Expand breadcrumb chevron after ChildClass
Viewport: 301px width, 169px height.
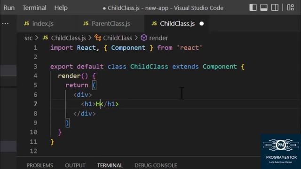pos(136,38)
